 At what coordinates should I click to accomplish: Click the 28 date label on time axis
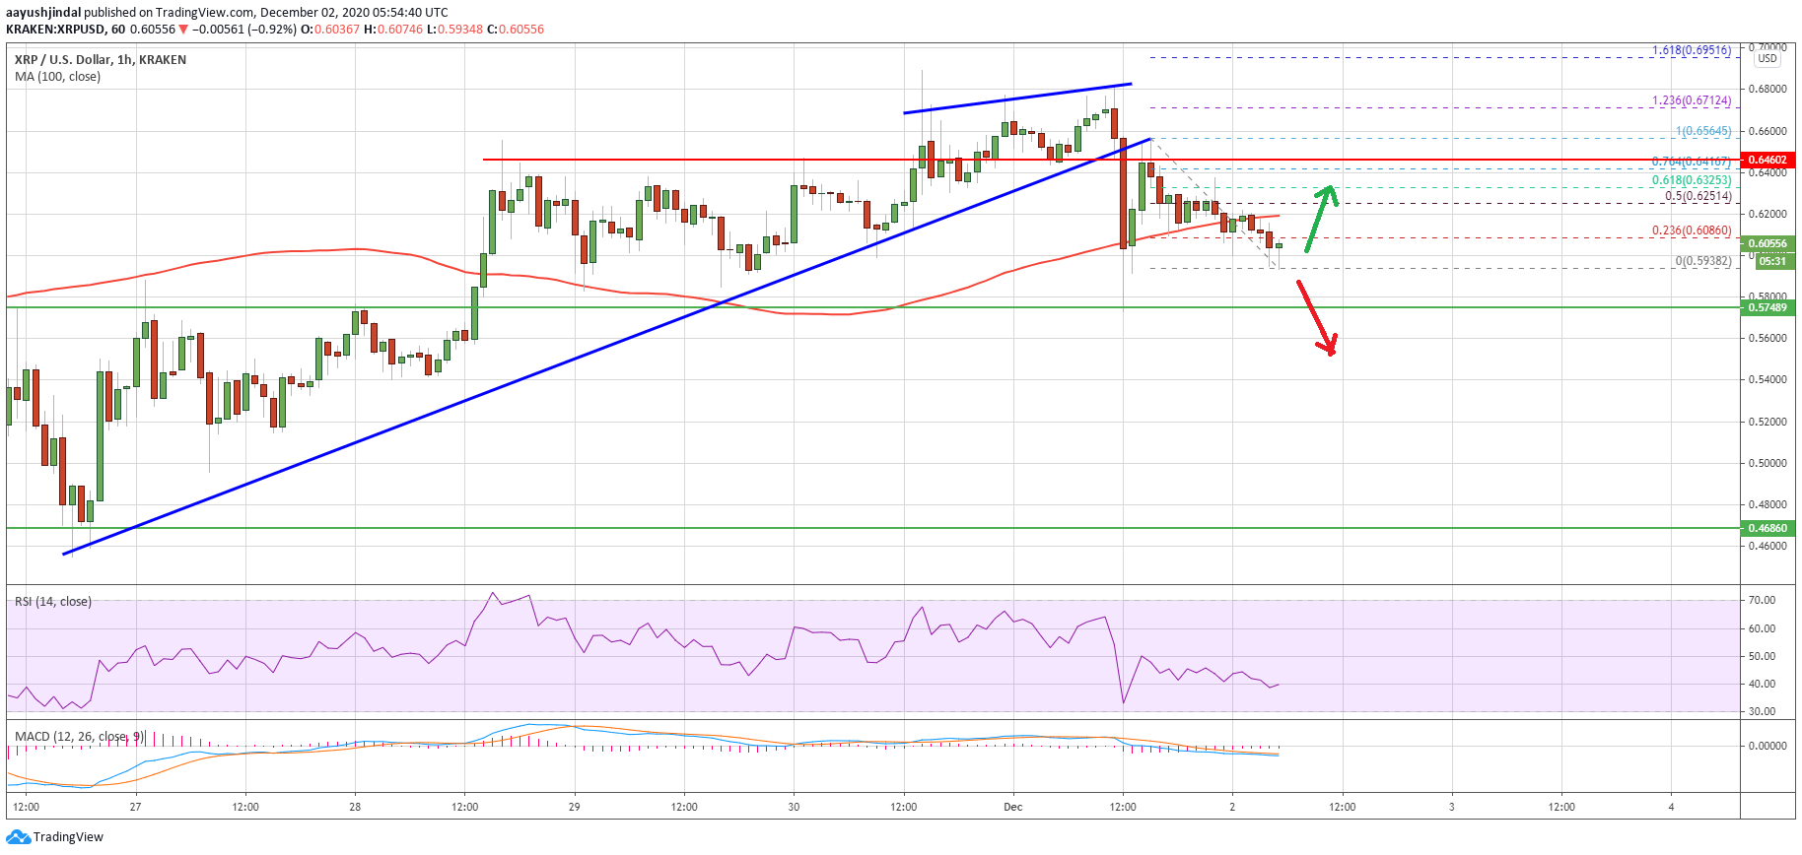tap(355, 807)
